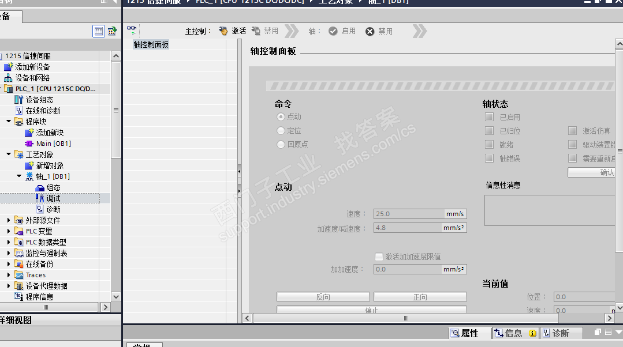Click the 调试 commissioning icon
This screenshot has width=623, height=347.
point(40,198)
